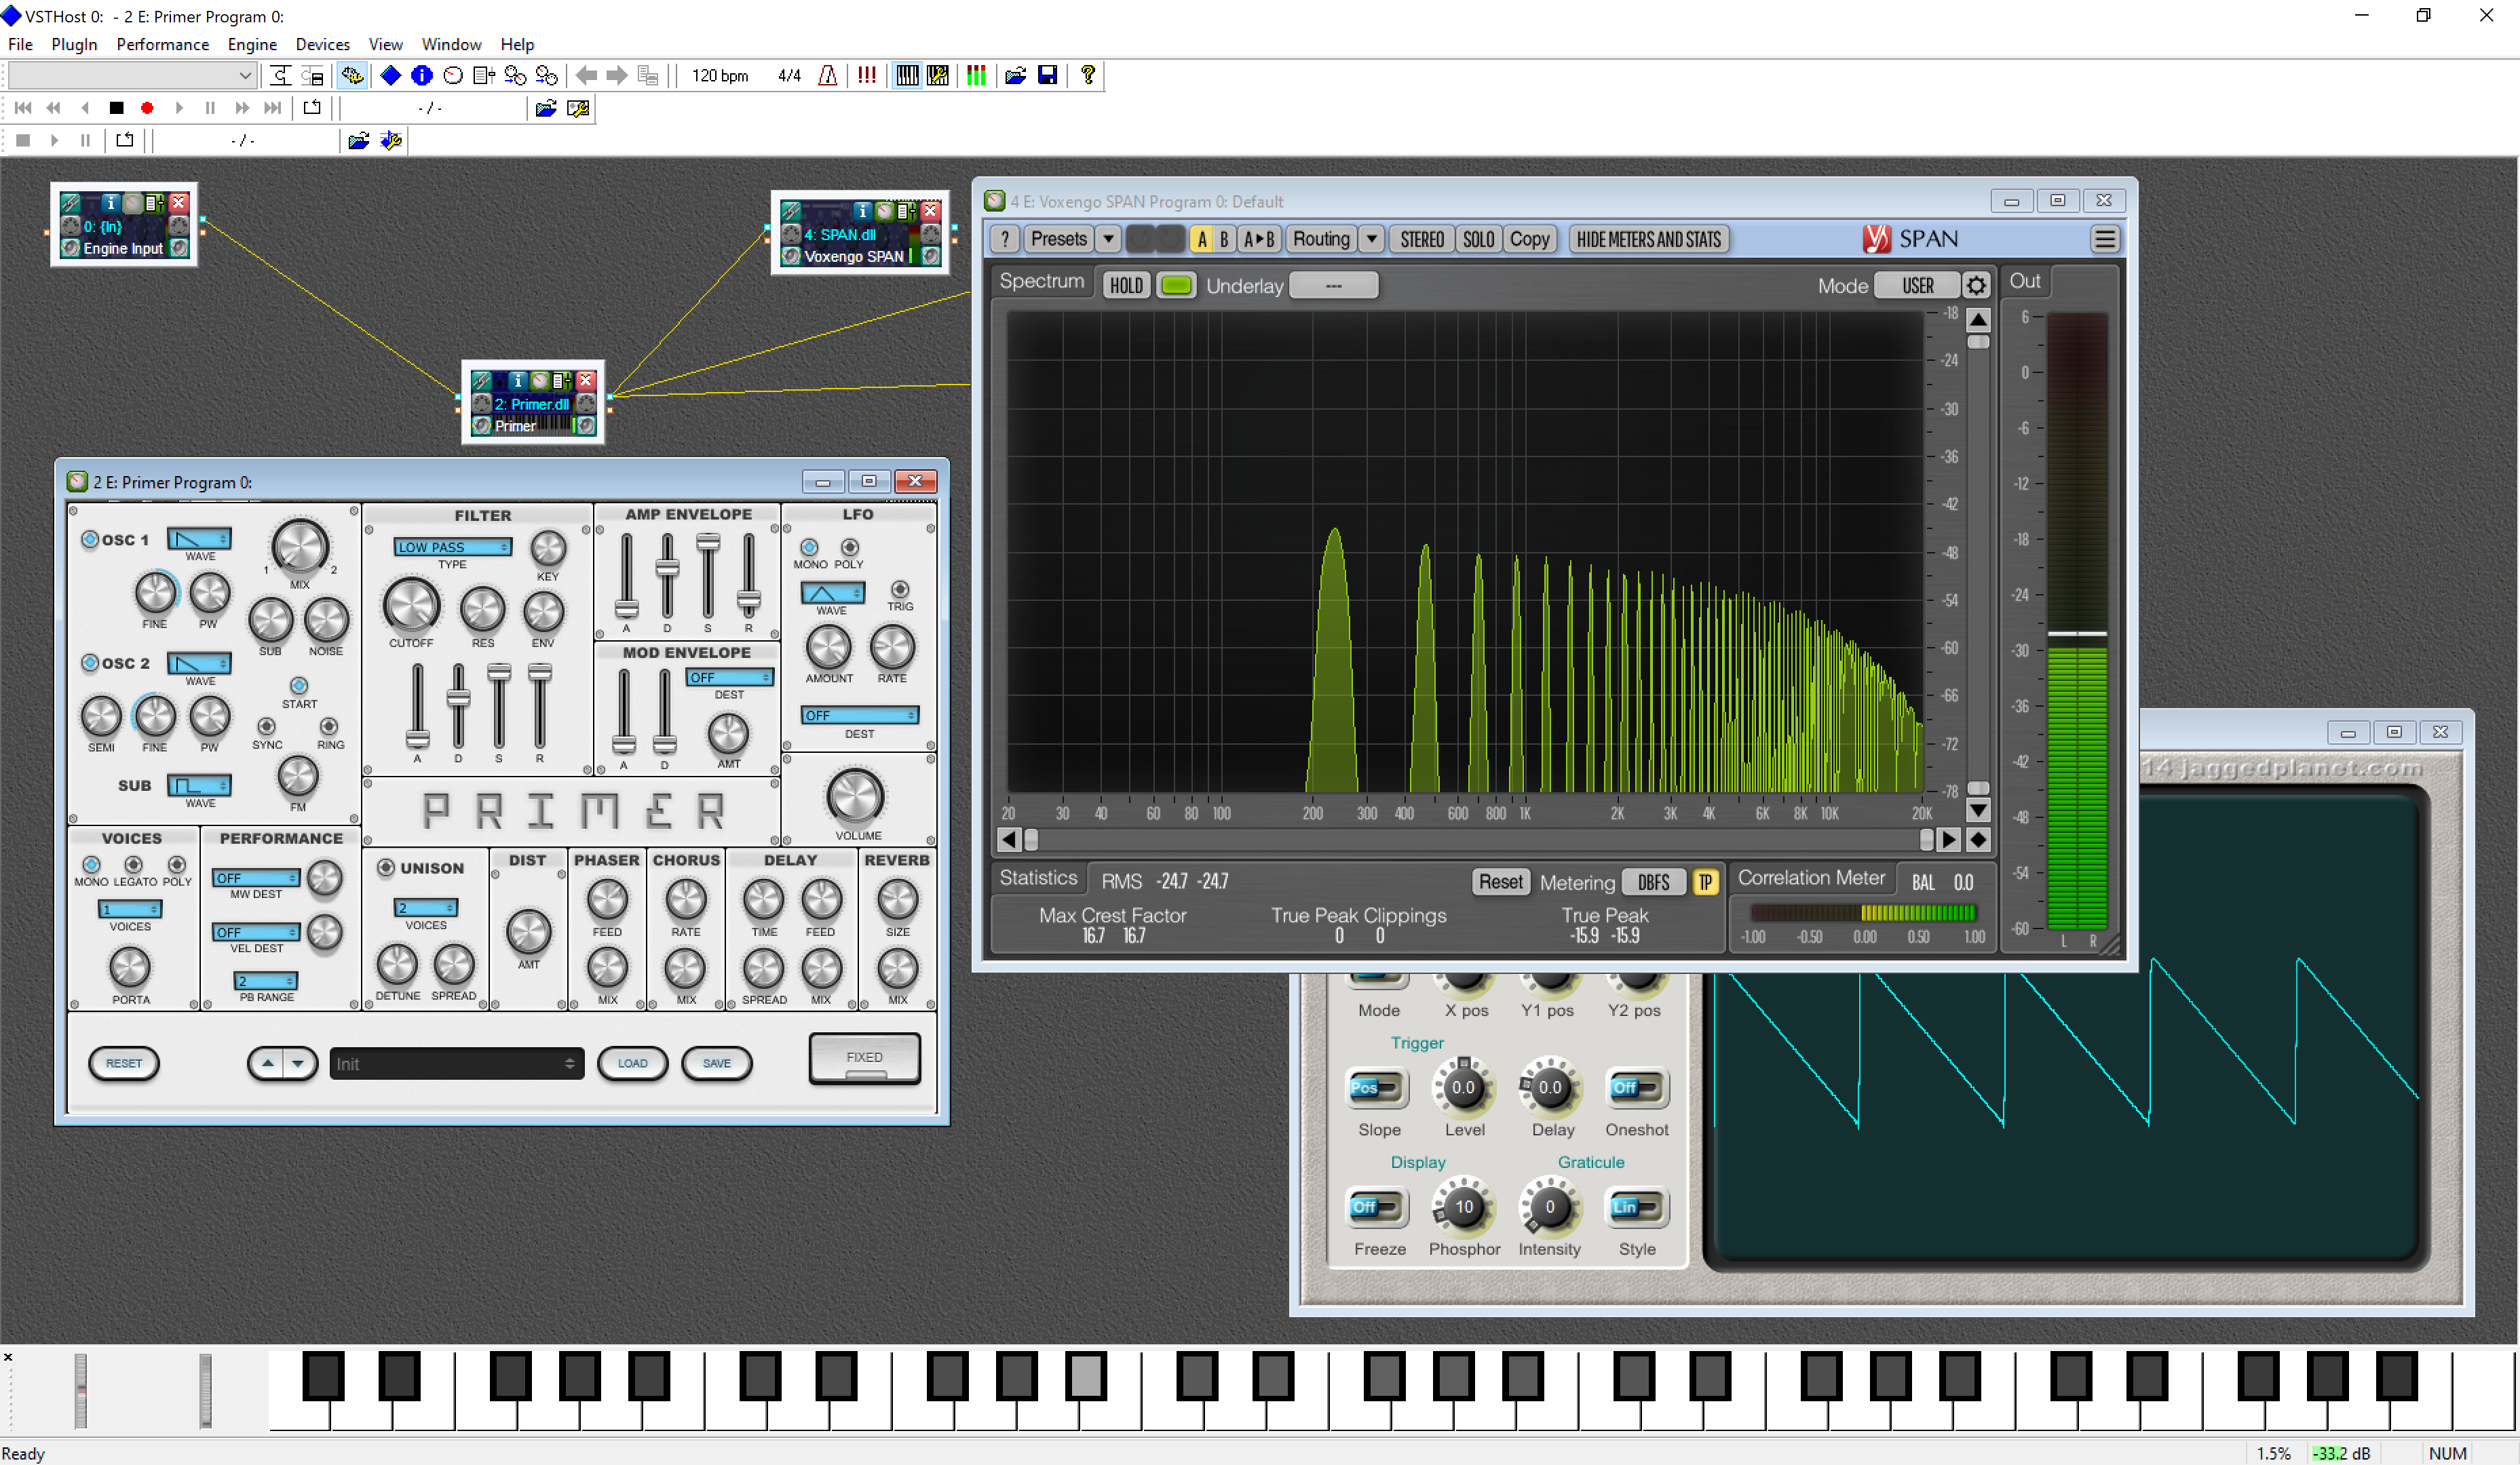Click info icon on the SPAN.dll node
Screen dimensions: 2520x1465
pyautogui.click(x=862, y=211)
